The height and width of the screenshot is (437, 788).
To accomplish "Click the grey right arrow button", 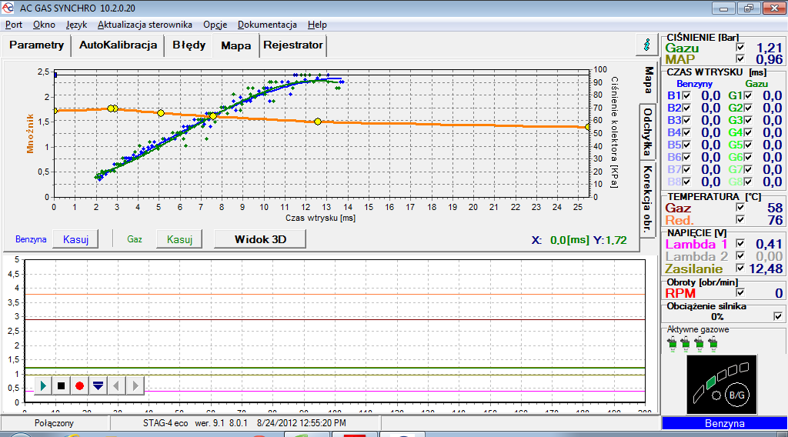I will tap(135, 385).
